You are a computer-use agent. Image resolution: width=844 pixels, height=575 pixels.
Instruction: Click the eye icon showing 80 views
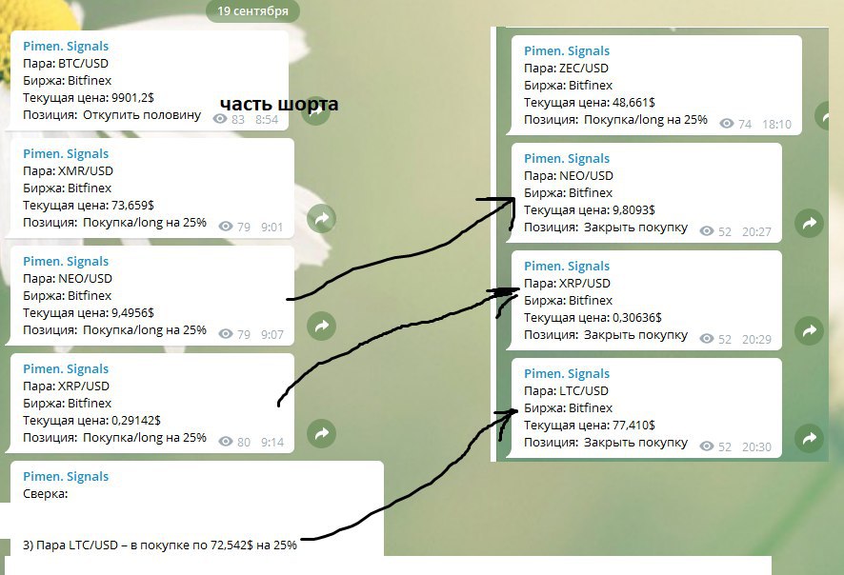tap(226, 442)
